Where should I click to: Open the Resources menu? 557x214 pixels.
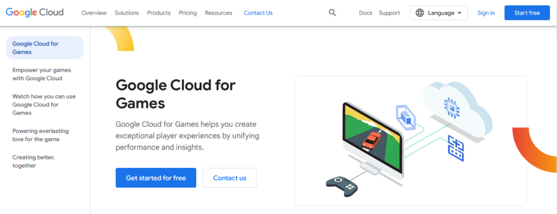(219, 13)
